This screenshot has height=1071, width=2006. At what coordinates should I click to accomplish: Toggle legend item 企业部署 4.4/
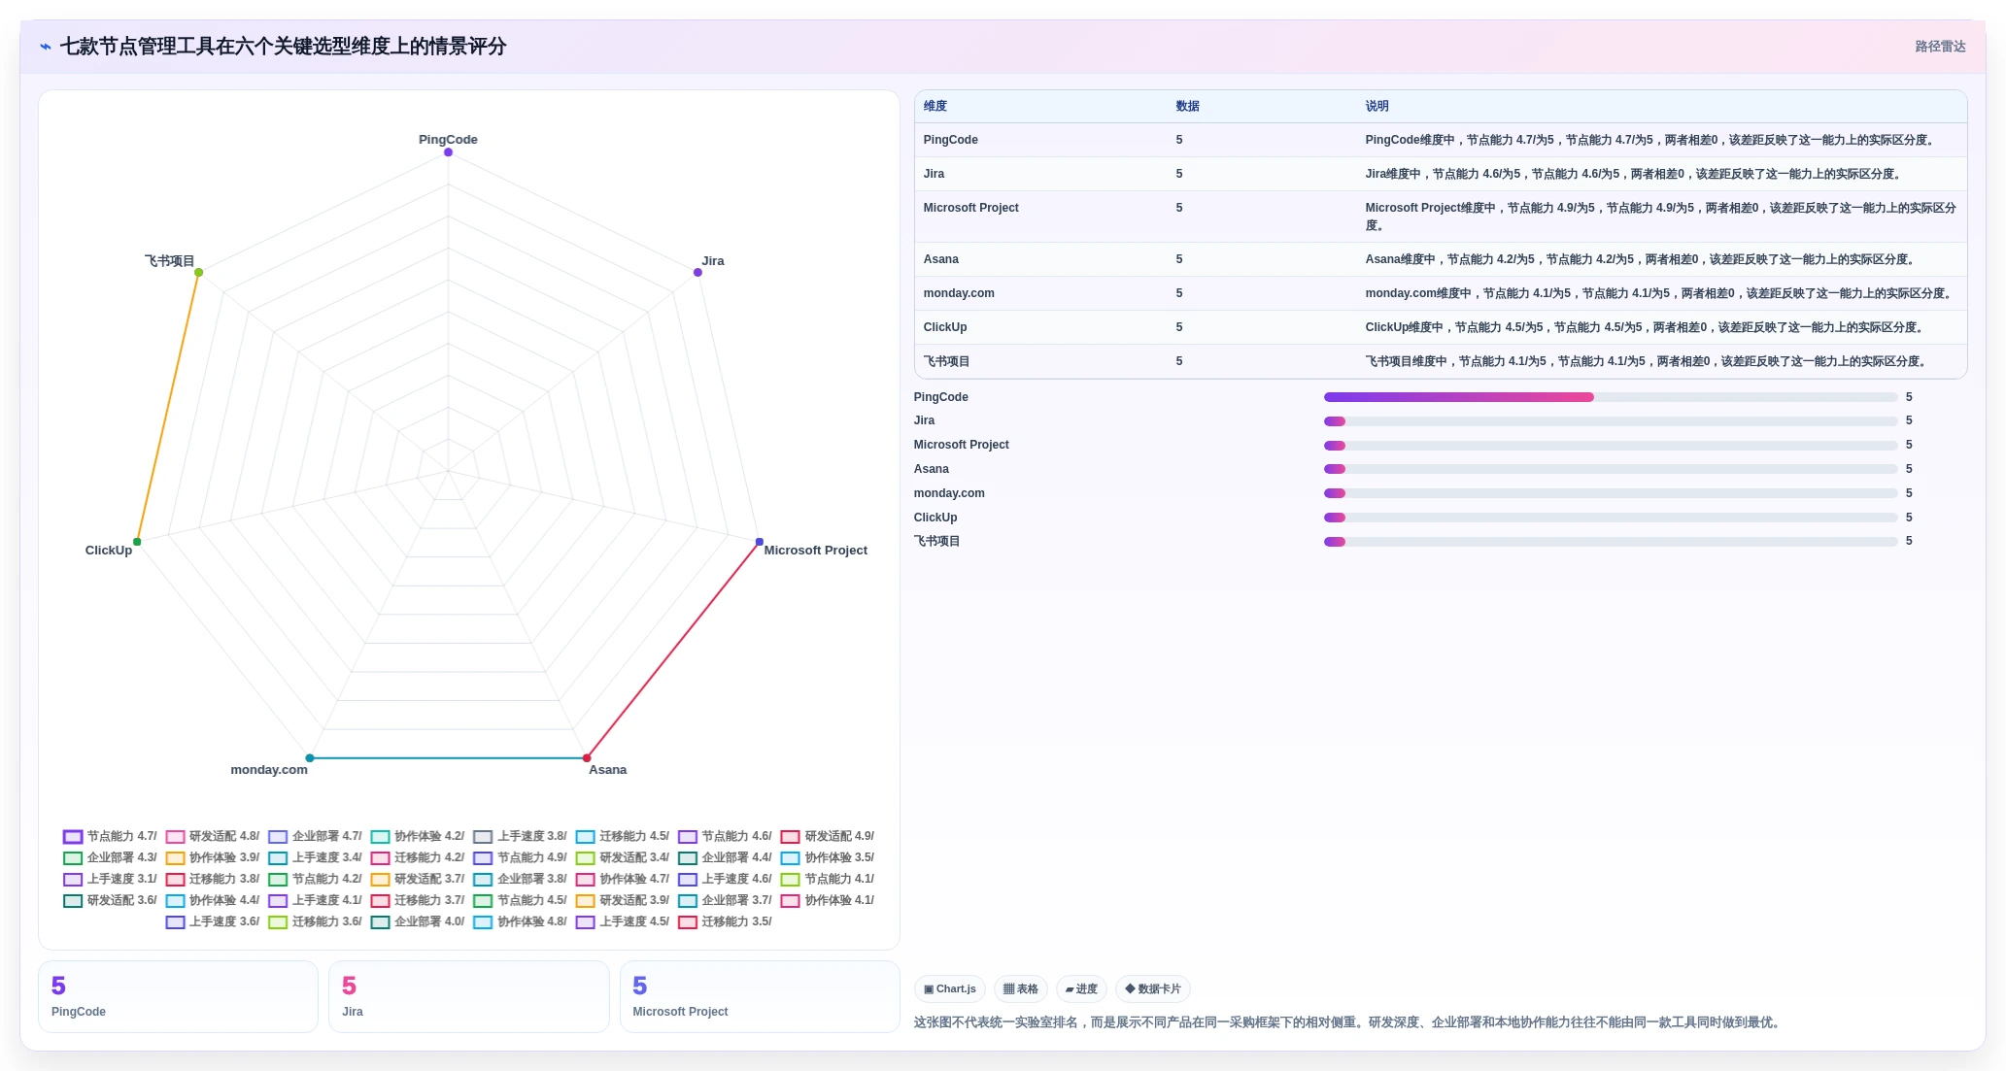[725, 858]
